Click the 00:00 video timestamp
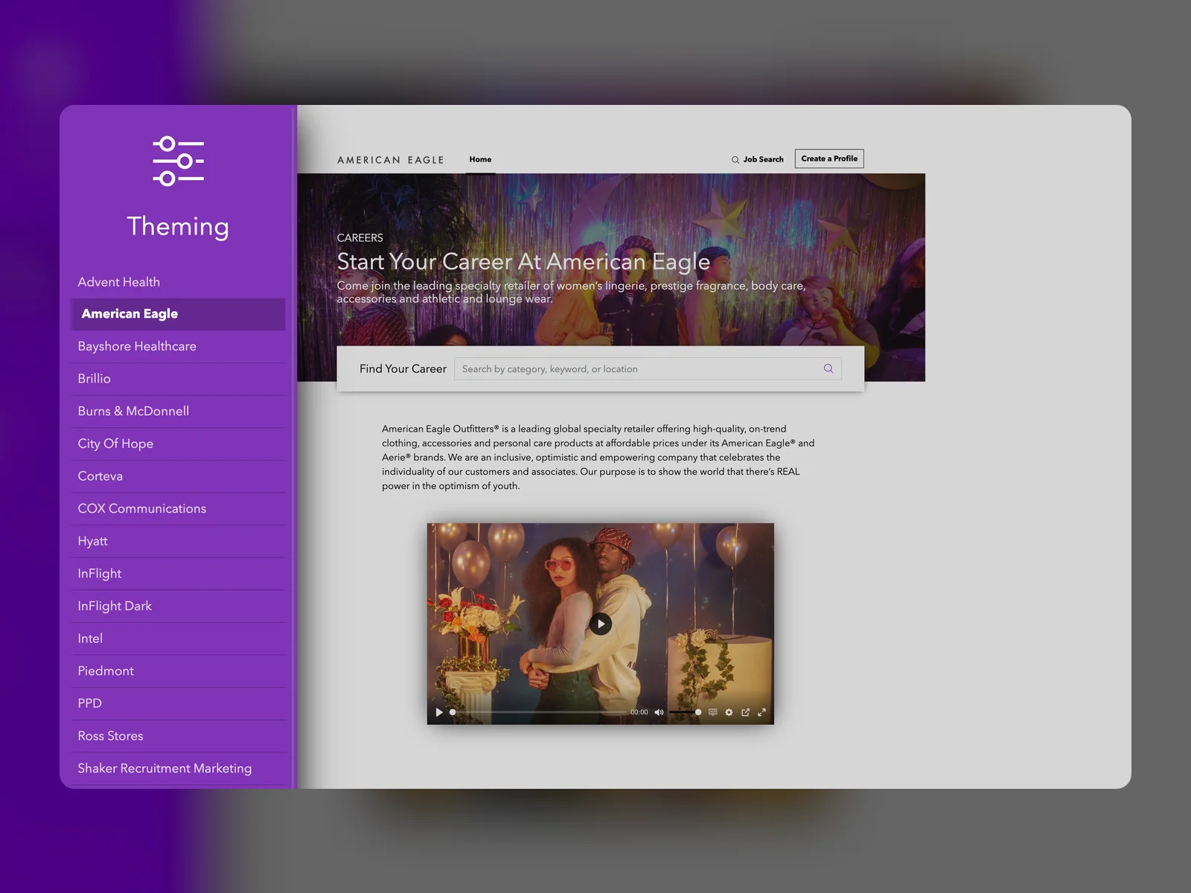 (x=639, y=712)
